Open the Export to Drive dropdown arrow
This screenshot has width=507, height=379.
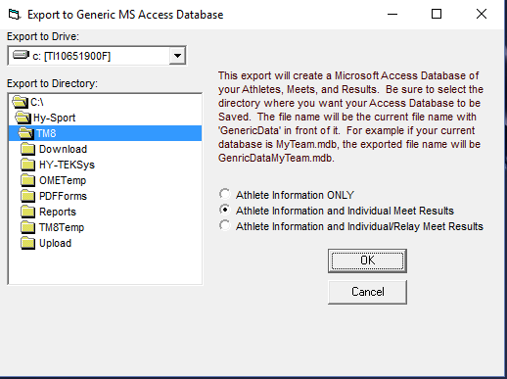[x=177, y=56]
